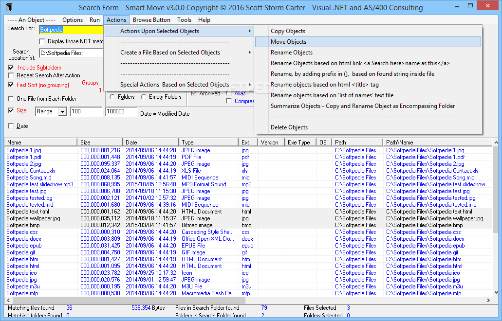The width and height of the screenshot is (502, 321).
Task: Open the Size Range dropdown
Action: [63, 111]
